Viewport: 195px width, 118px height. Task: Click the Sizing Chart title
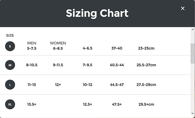point(97,13)
